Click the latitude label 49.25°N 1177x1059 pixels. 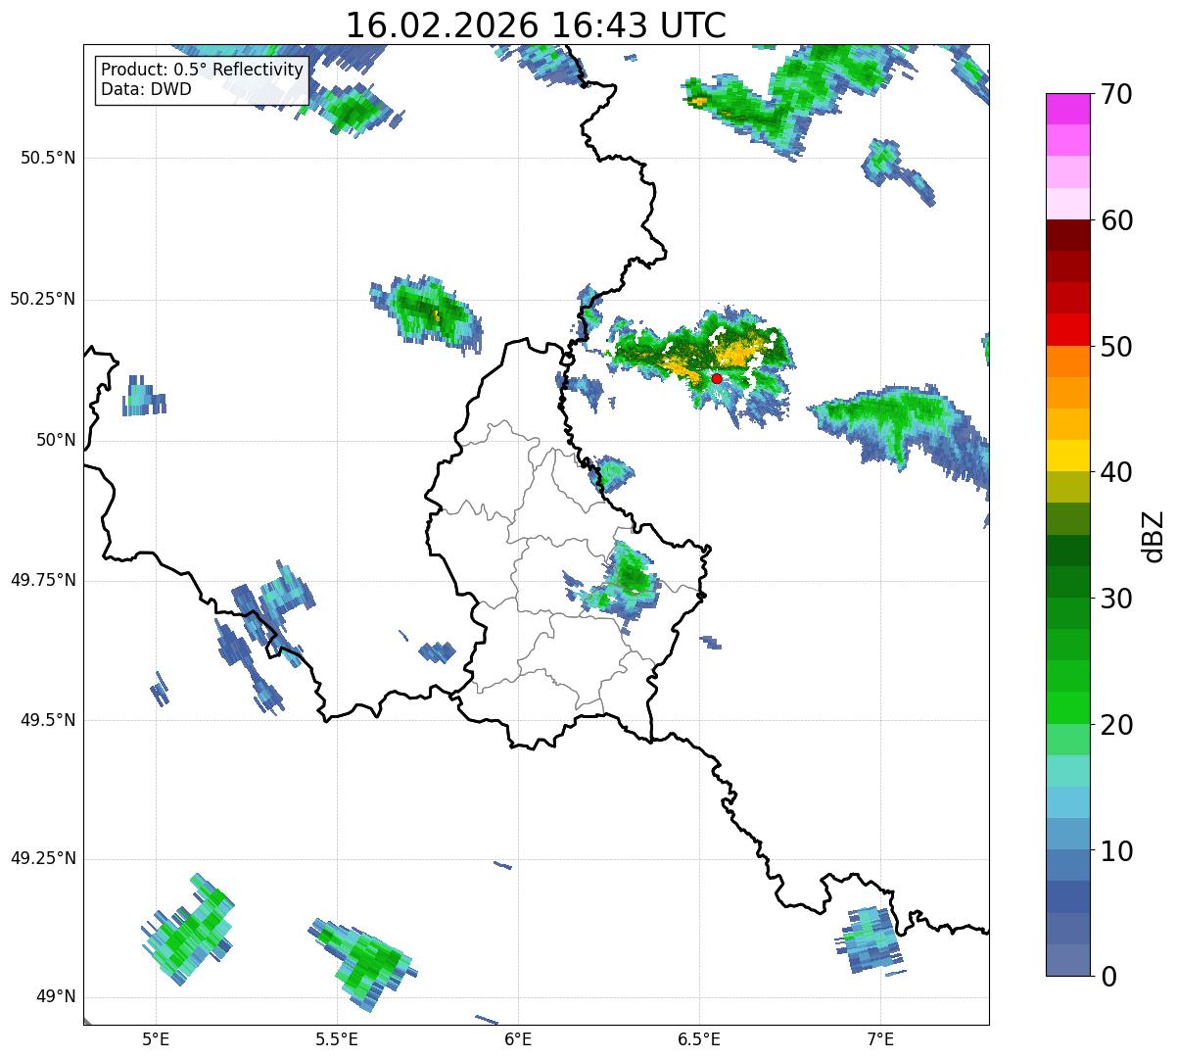point(43,858)
